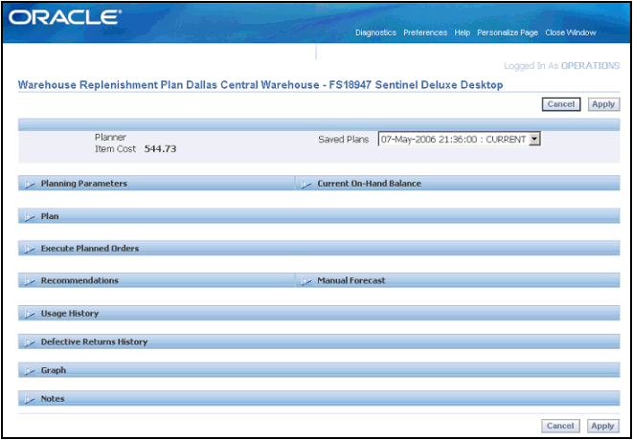Expand the Defective Returns History section
This screenshot has width=633, height=440.
coord(31,342)
